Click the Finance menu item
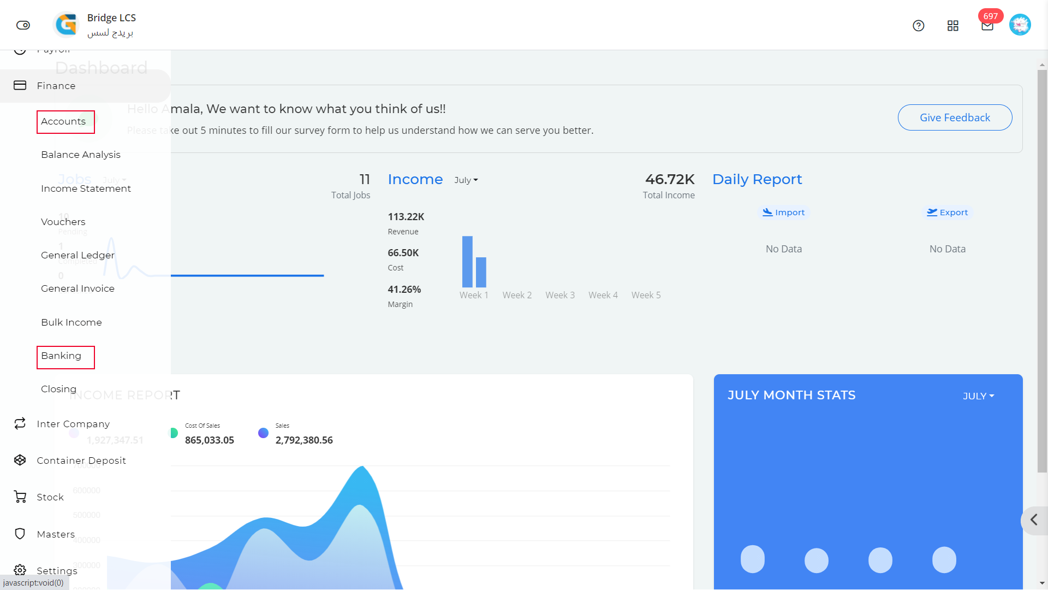 pyautogui.click(x=56, y=86)
